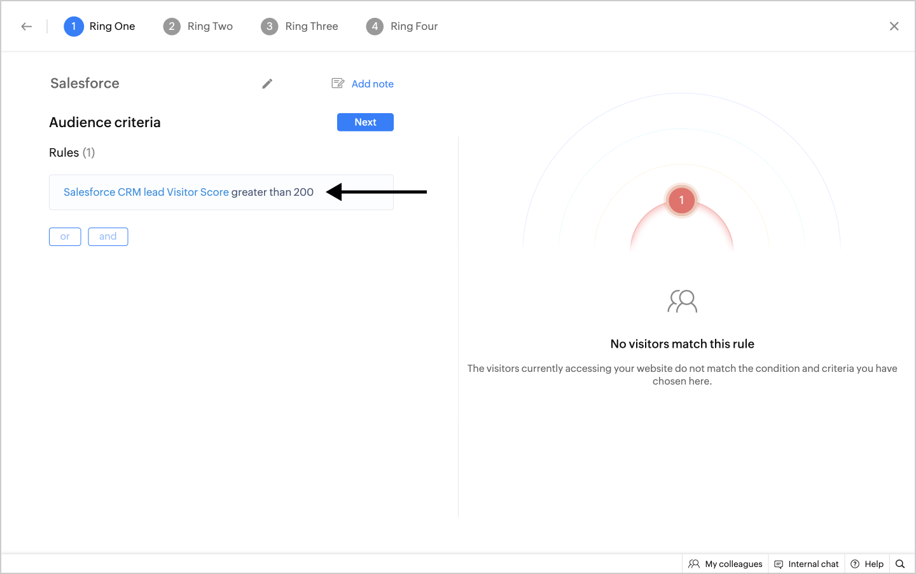The height and width of the screenshot is (574, 916).
Task: Select the 'greater than 200' rule condition text
Action: 272,192
